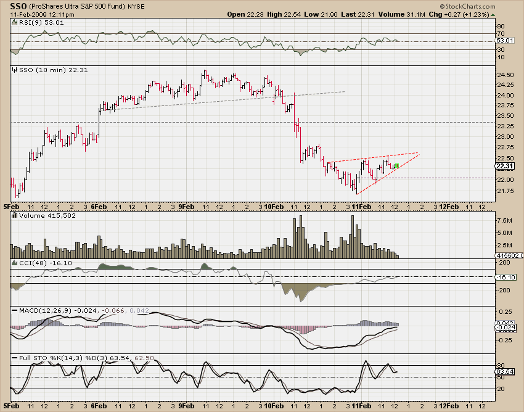Viewport: 524px width, 412px height.
Task: Click the SSO (10 min) price bar legend icon
Action: coord(14,70)
